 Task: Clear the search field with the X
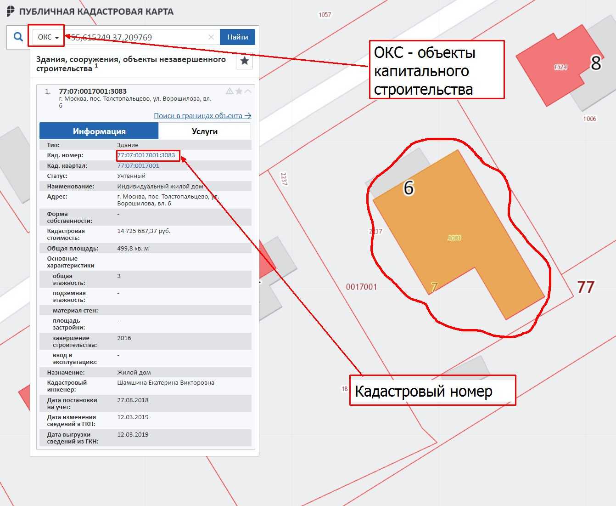211,37
